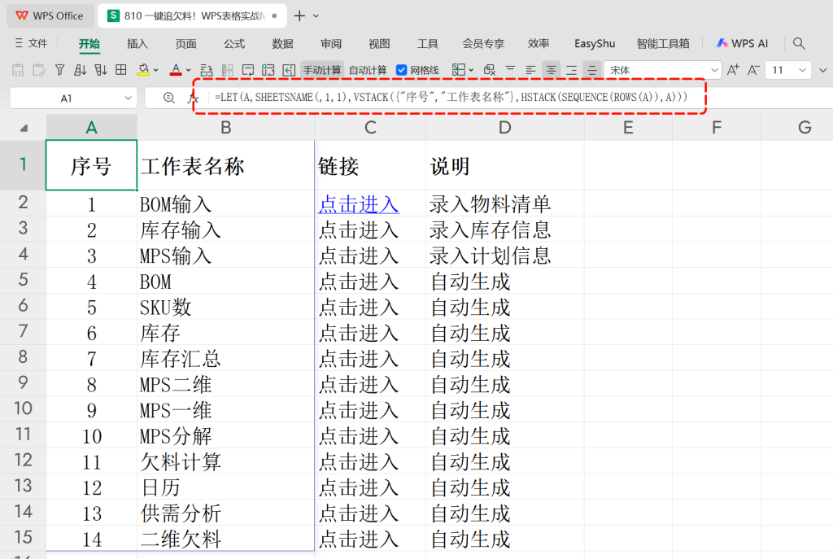Increase font size with A+ icon
Viewport: 833px width, 559px height.
click(x=733, y=70)
